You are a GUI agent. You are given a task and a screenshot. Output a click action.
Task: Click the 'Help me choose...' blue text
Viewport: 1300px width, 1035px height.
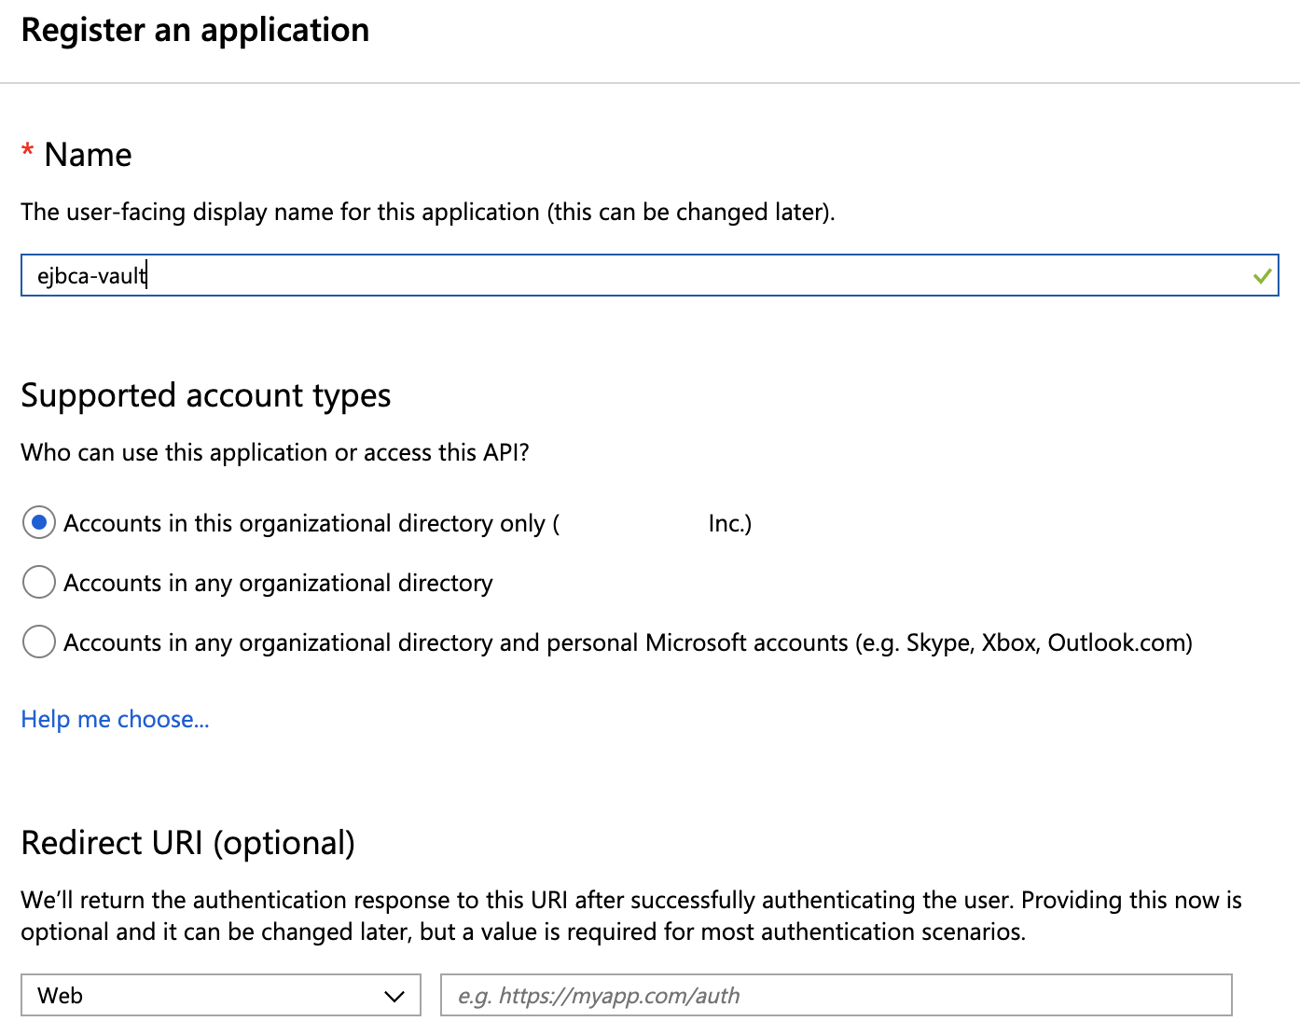coord(115,719)
